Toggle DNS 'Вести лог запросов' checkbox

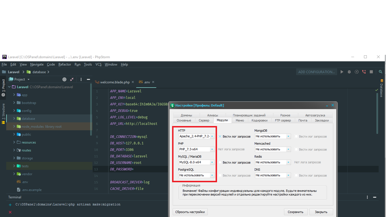[296, 175]
